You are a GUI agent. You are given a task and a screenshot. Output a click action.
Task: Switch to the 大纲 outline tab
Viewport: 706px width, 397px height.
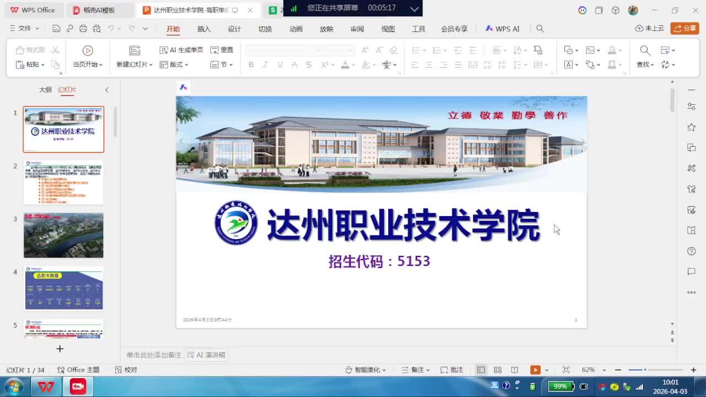pos(45,90)
